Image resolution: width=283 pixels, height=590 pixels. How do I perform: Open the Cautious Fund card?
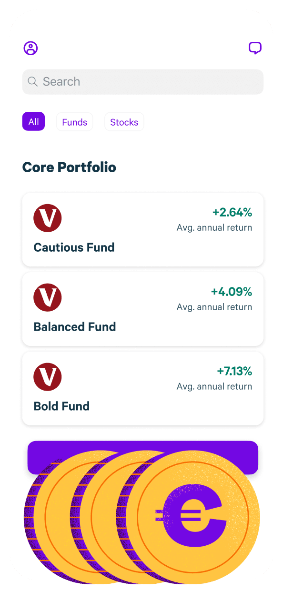coord(143,229)
